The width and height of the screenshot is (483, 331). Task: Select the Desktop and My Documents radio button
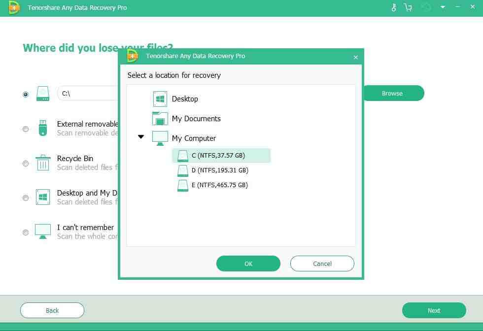[26, 198]
